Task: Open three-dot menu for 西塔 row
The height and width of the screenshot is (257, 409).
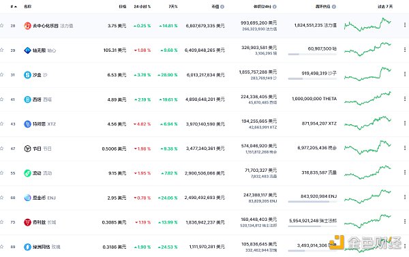Action: (404, 99)
